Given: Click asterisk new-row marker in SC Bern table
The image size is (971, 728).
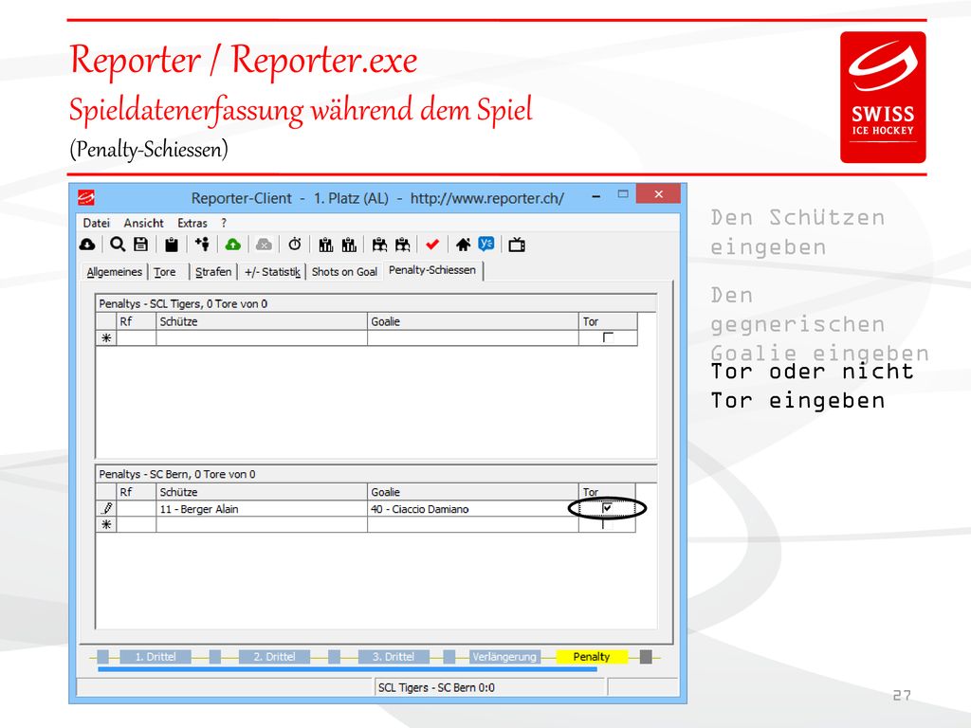Looking at the screenshot, I should click(106, 525).
